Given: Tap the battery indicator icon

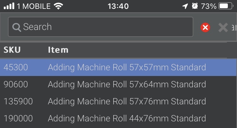Looking at the screenshot, I should (226, 6).
